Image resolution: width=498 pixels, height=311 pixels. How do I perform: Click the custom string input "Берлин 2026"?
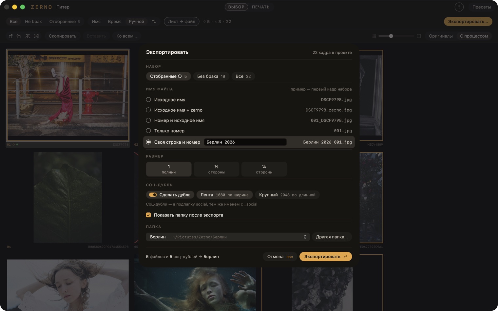[x=245, y=142]
